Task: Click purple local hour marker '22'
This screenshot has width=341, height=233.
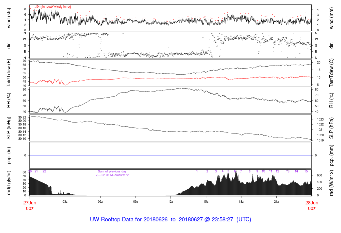Action: 44,171
